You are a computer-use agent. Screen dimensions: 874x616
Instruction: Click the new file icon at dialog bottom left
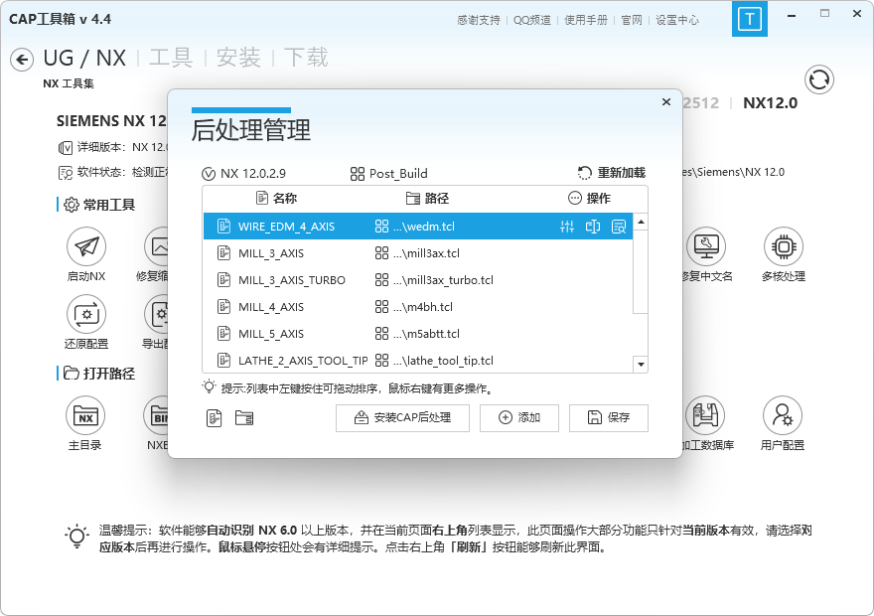pyautogui.click(x=214, y=418)
